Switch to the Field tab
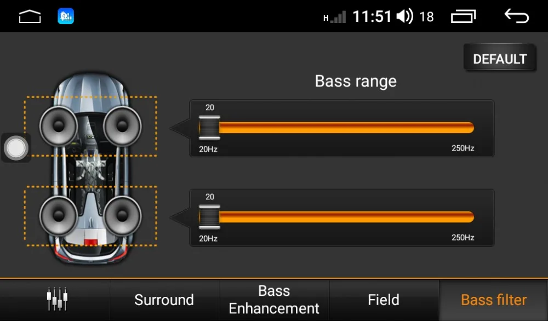The image size is (548, 321). 384,300
